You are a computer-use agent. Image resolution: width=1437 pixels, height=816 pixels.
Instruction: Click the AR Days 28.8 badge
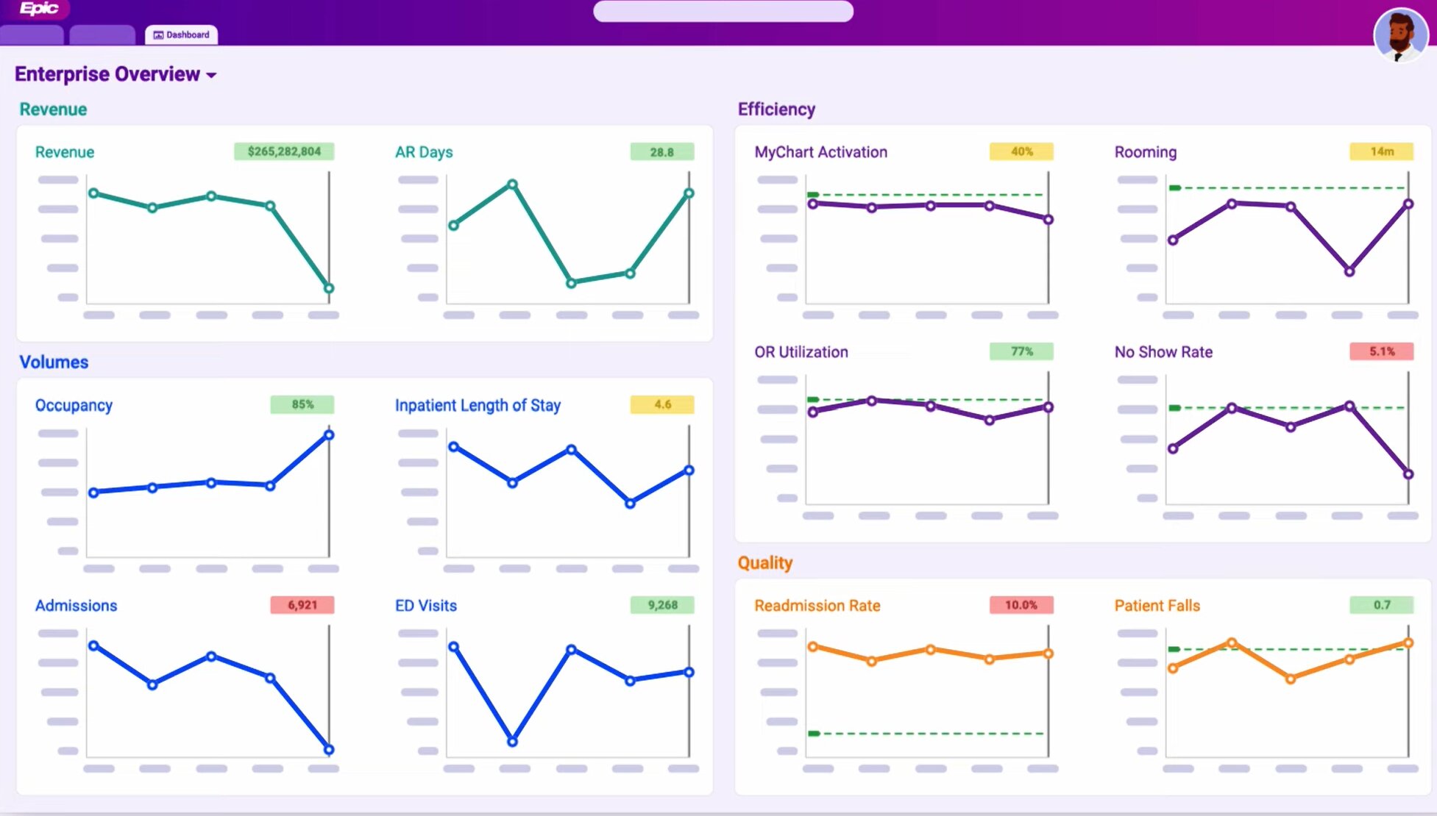click(x=661, y=152)
